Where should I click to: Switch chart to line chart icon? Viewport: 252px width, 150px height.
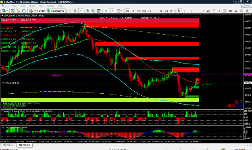tap(81, 11)
